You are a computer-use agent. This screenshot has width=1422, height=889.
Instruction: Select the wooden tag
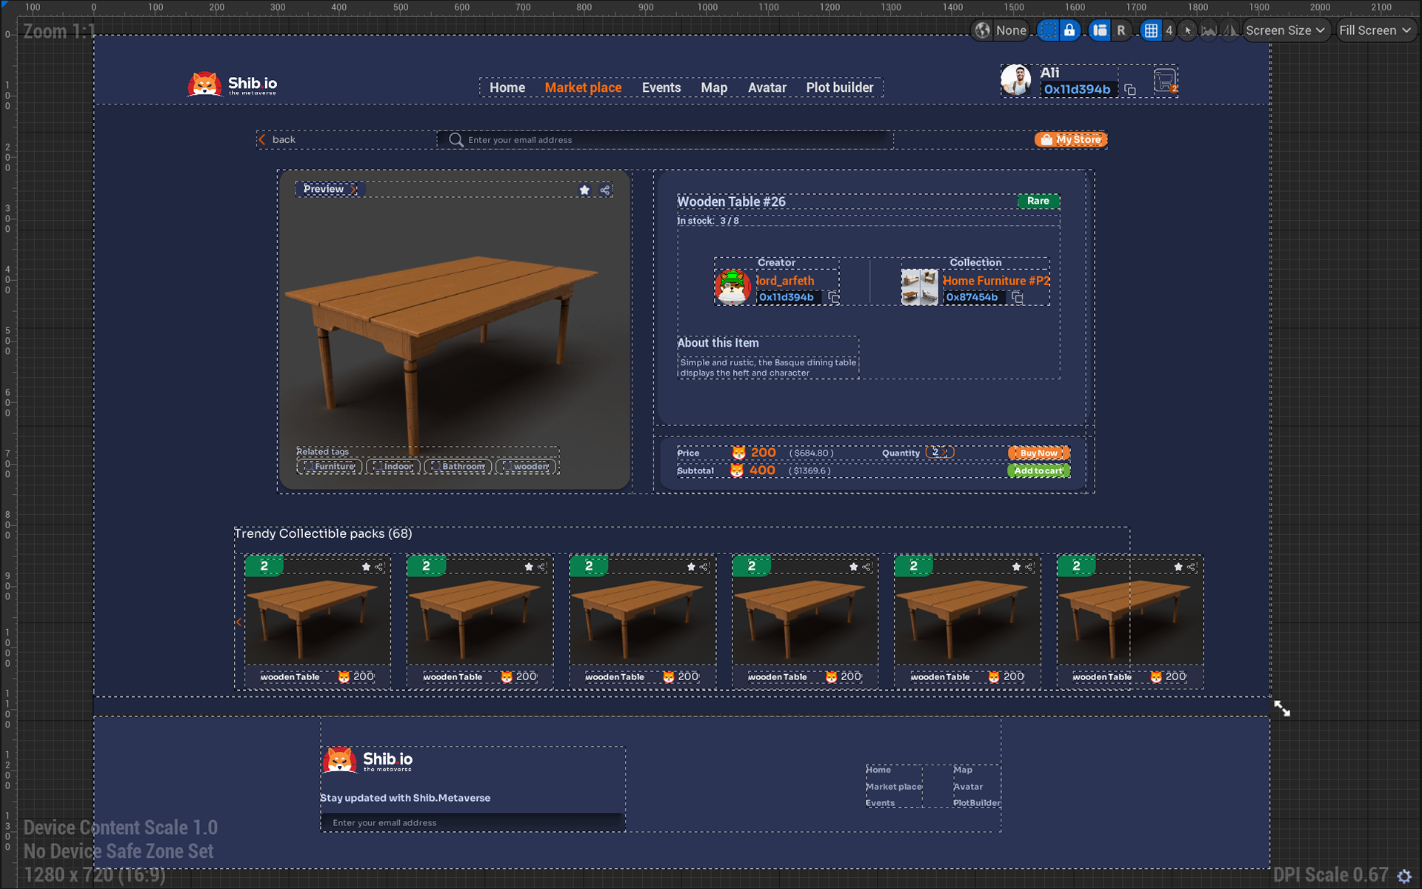point(526,466)
